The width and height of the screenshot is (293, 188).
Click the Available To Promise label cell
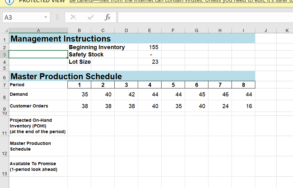38,166
